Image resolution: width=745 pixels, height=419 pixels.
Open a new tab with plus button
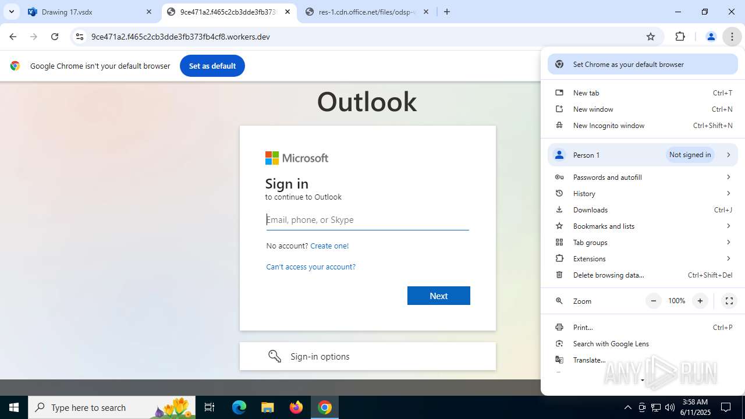447,12
